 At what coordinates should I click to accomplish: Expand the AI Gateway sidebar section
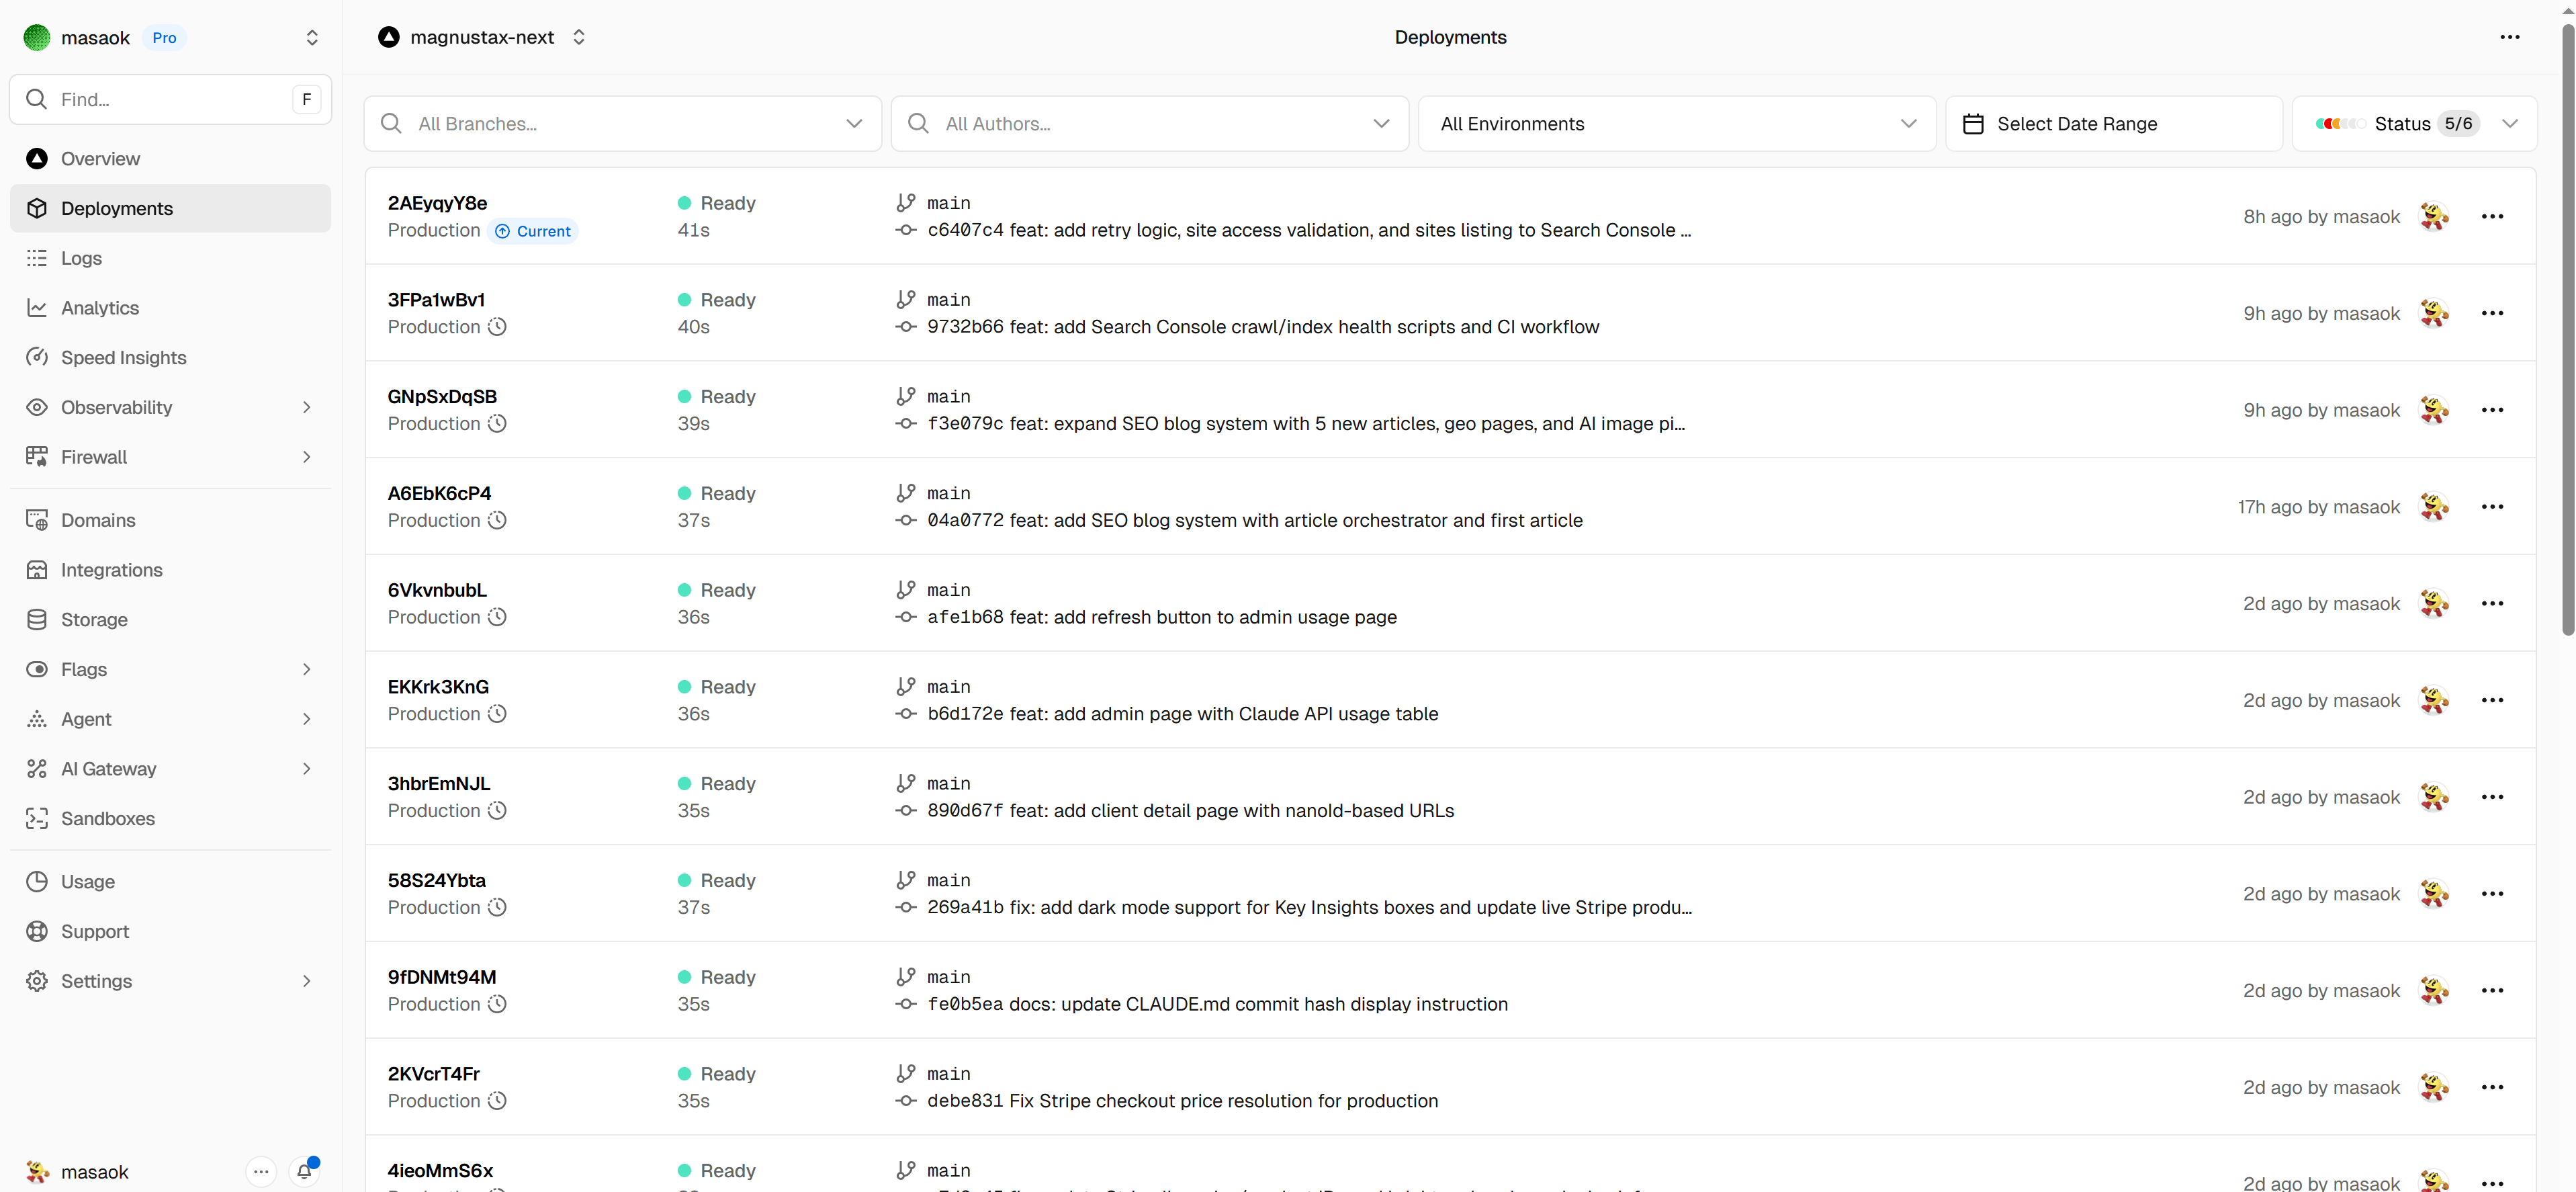306,768
